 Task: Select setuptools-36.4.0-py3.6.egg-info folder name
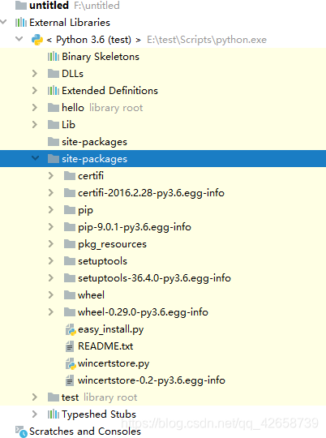[154, 278]
